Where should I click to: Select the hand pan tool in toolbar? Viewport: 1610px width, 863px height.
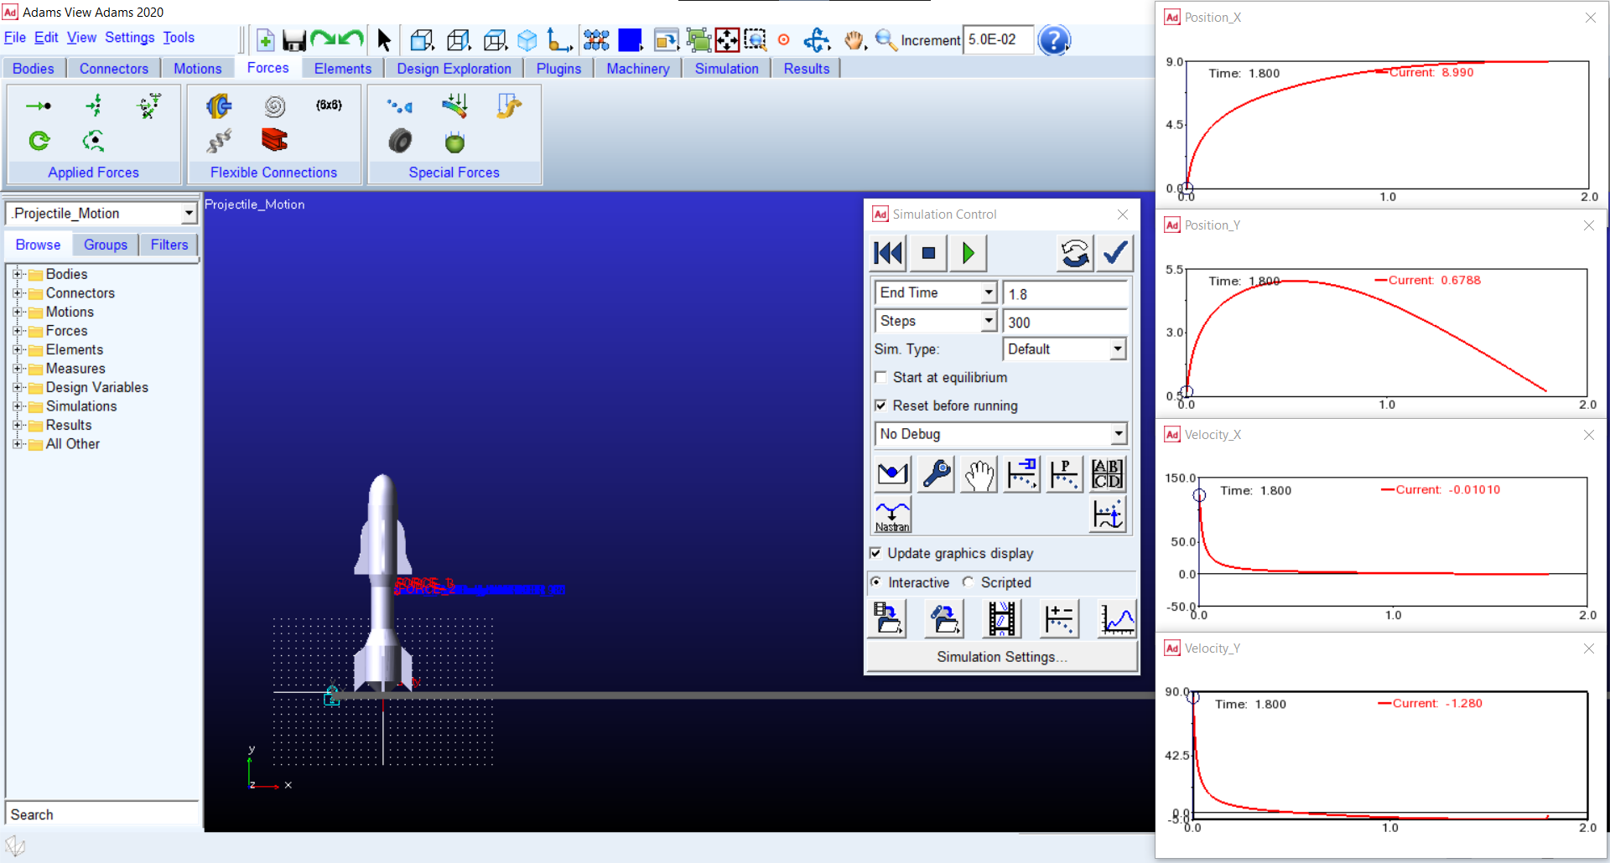coord(854,40)
